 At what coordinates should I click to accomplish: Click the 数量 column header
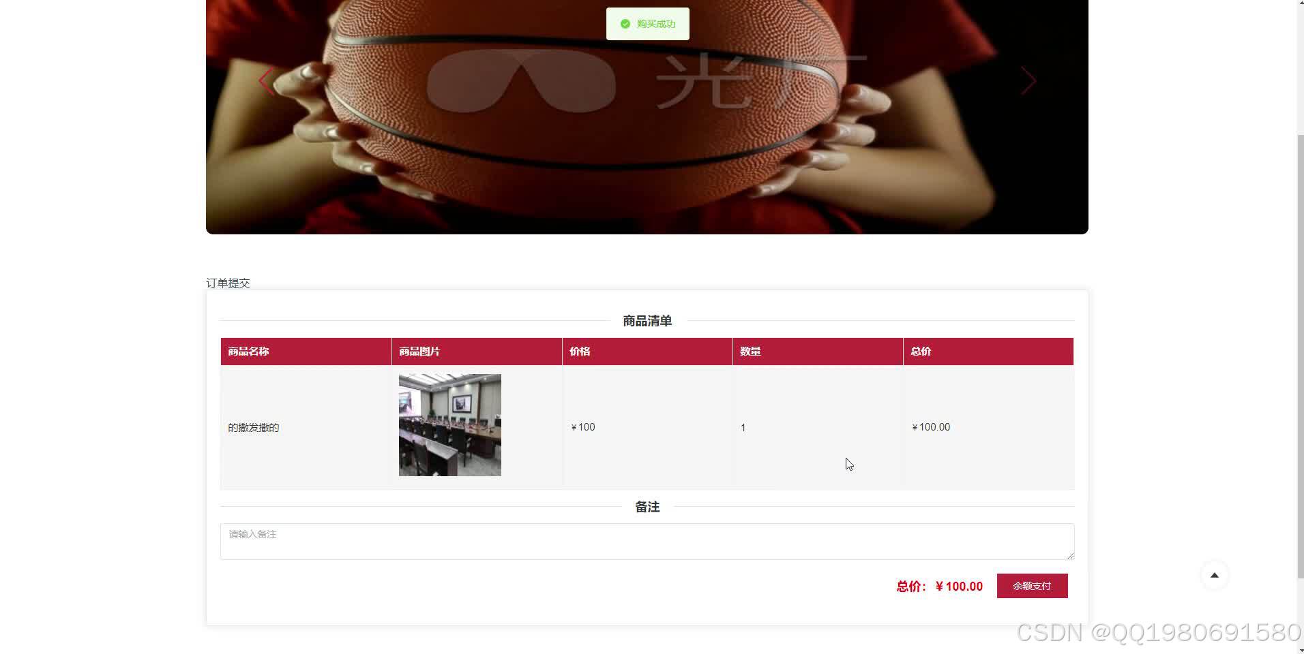coord(818,352)
